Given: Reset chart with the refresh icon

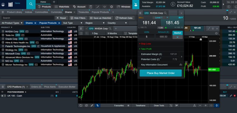Looking at the screenshot, I should point(81,105).
